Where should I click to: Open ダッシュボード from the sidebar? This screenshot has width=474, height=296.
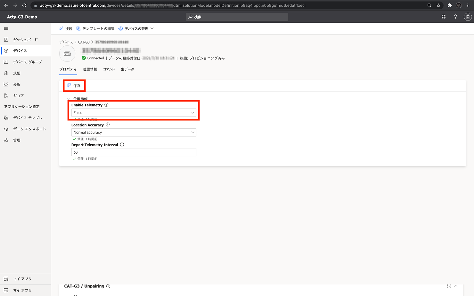(x=25, y=40)
